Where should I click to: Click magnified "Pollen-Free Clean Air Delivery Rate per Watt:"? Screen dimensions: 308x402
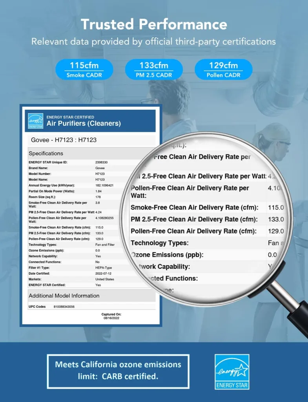tap(190, 192)
